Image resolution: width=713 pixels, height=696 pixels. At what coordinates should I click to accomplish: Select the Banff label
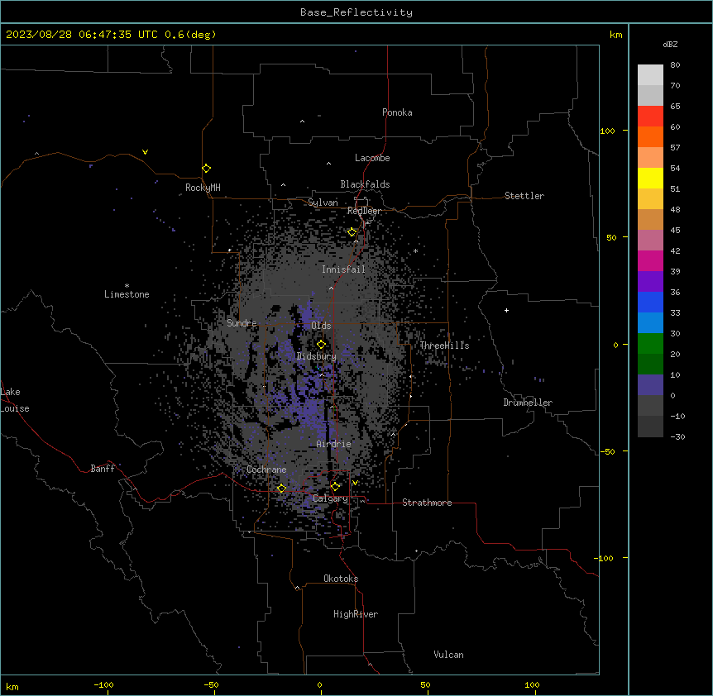103,469
